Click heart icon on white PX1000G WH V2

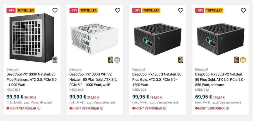(x=118, y=10)
